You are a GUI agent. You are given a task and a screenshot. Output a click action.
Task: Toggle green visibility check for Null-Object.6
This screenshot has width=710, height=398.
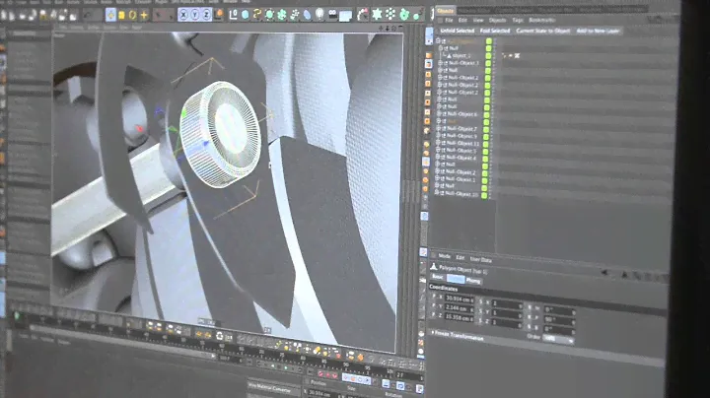point(486,114)
